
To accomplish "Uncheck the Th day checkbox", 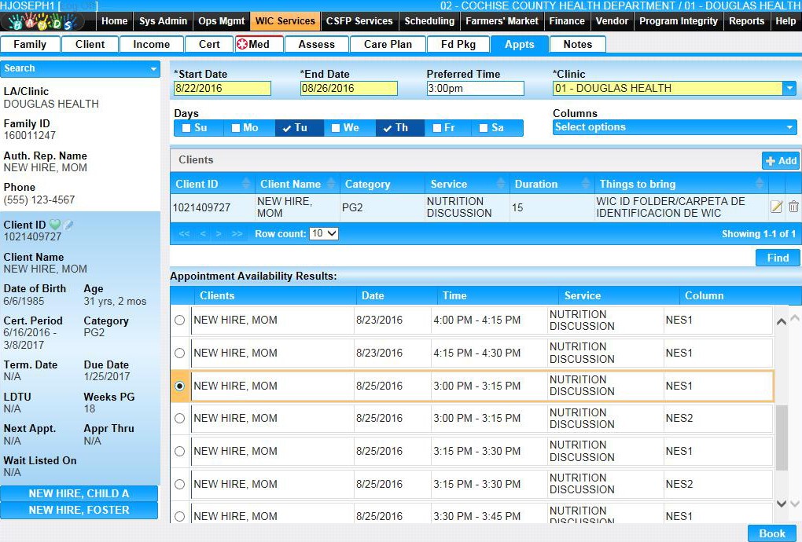I will (x=387, y=128).
